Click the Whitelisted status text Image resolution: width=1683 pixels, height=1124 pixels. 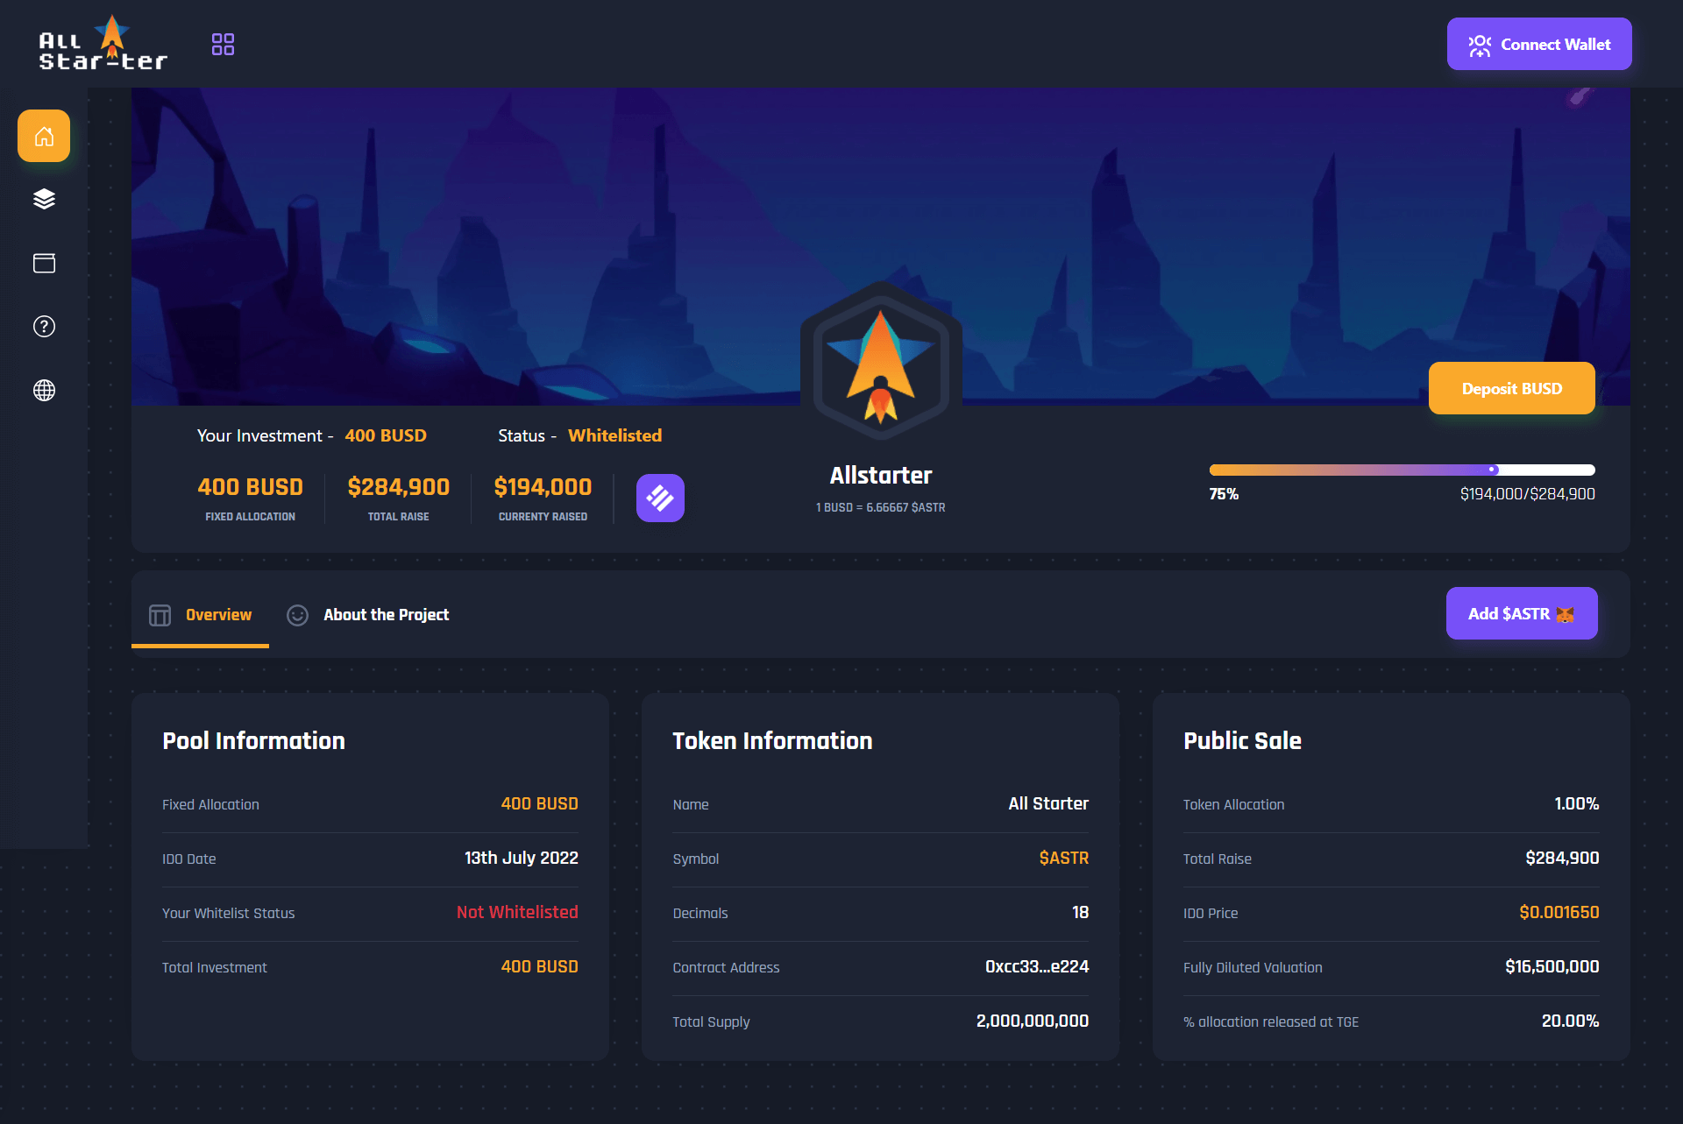[x=614, y=435]
